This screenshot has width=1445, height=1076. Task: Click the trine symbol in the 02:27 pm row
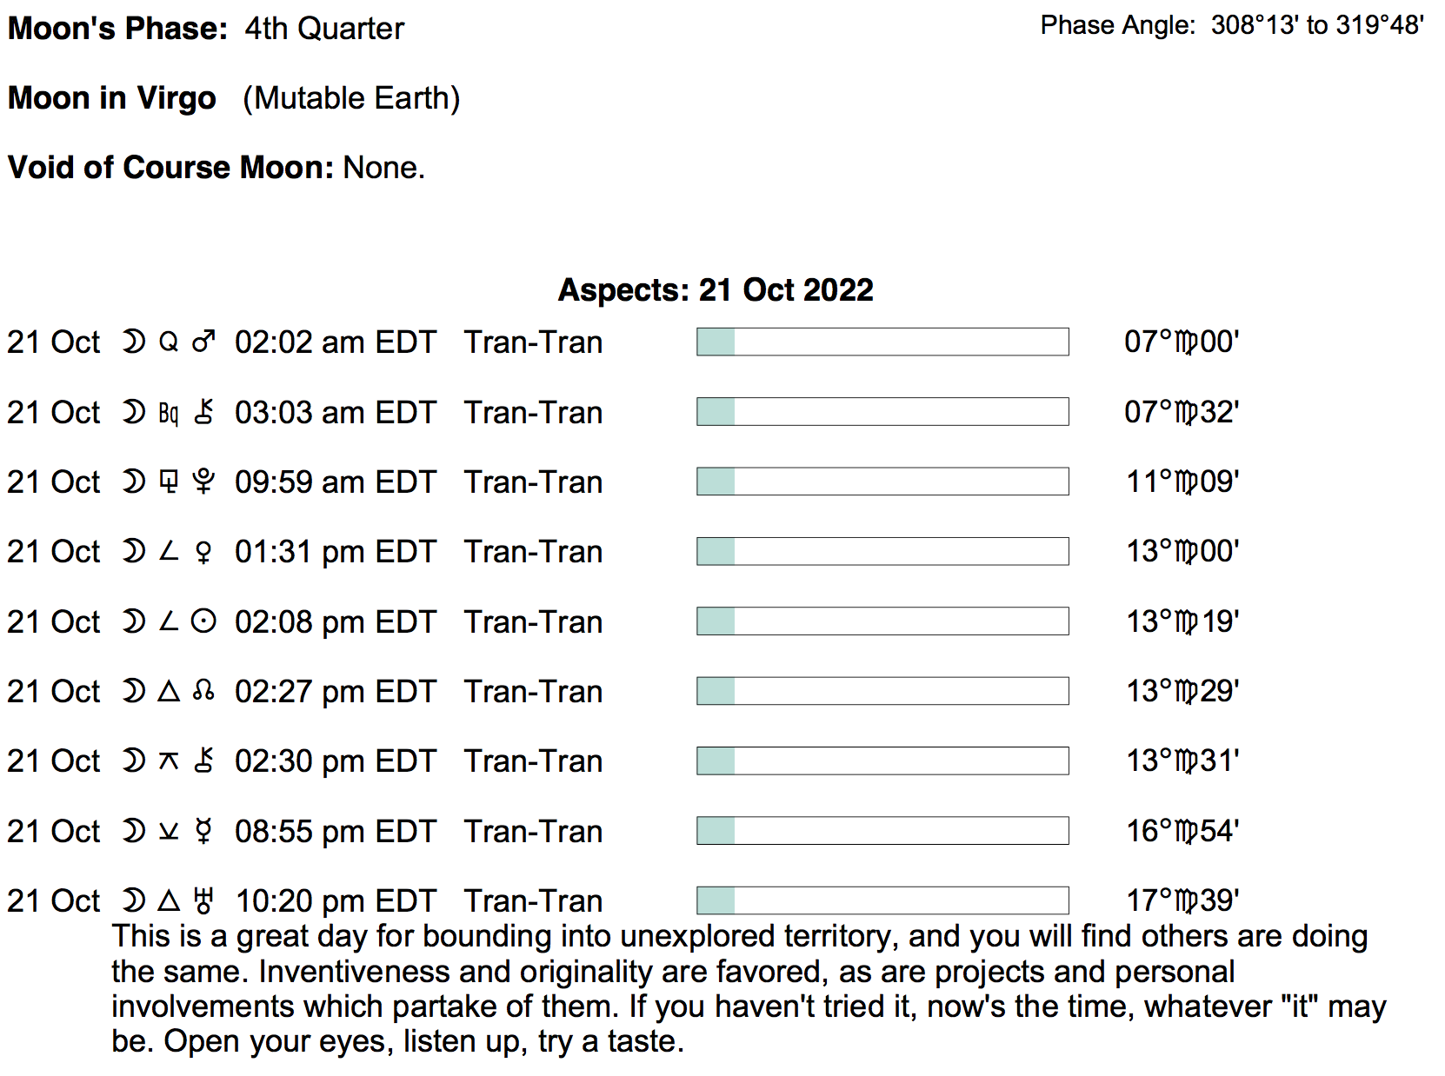[x=169, y=691]
